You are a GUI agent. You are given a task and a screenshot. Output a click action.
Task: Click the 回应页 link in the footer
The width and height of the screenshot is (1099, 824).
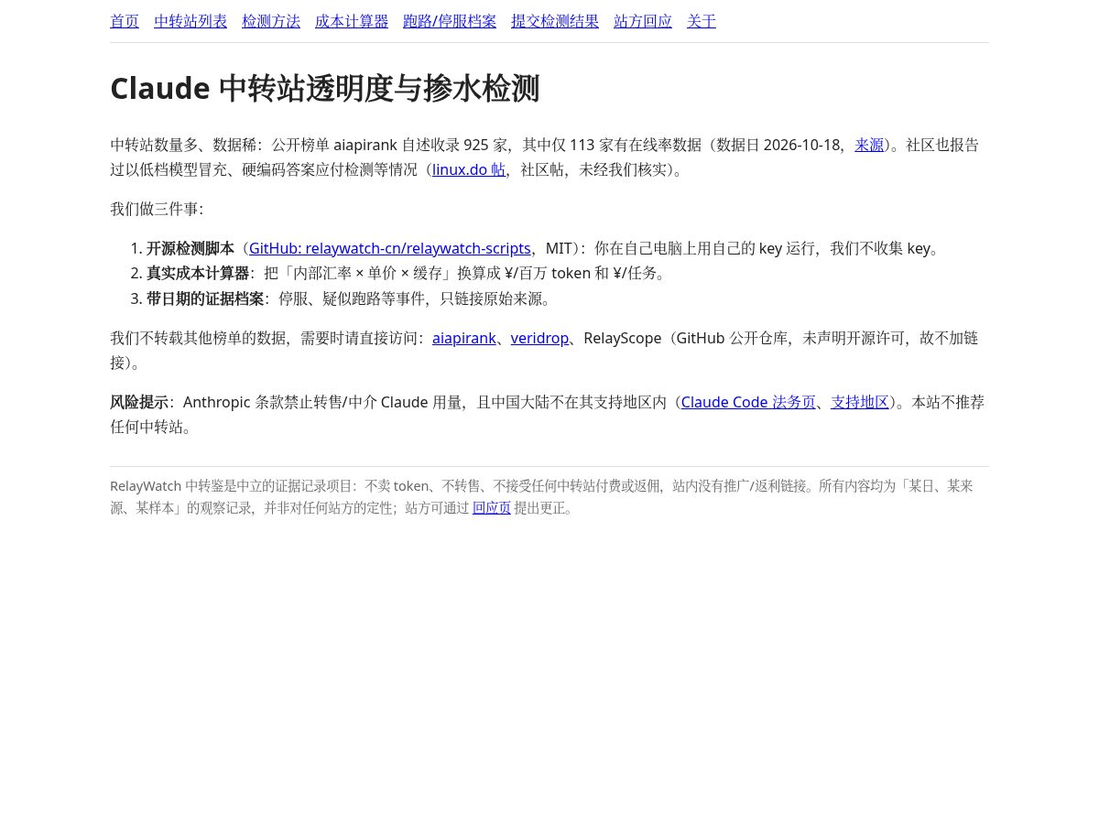[x=492, y=507]
